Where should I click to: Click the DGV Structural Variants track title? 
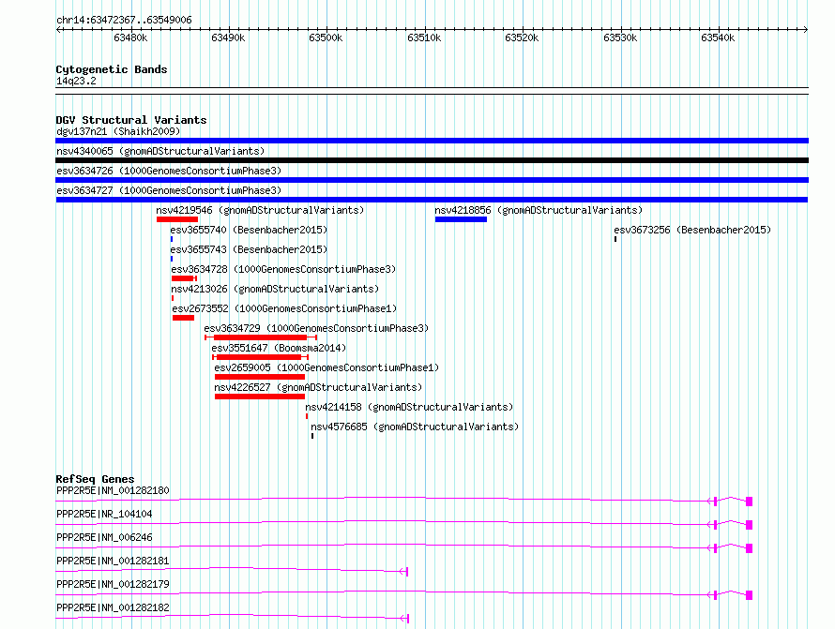pyautogui.click(x=131, y=120)
